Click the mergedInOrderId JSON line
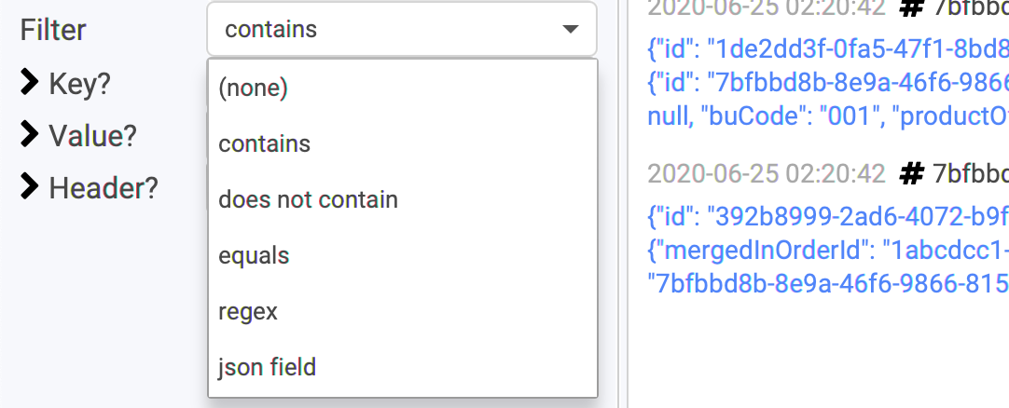 [828, 251]
